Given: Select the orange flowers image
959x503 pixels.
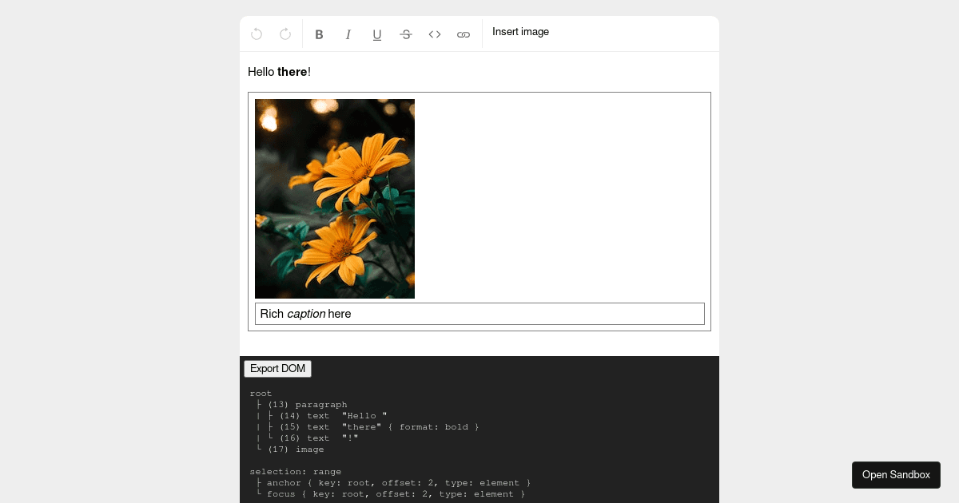Looking at the screenshot, I should [x=334, y=199].
